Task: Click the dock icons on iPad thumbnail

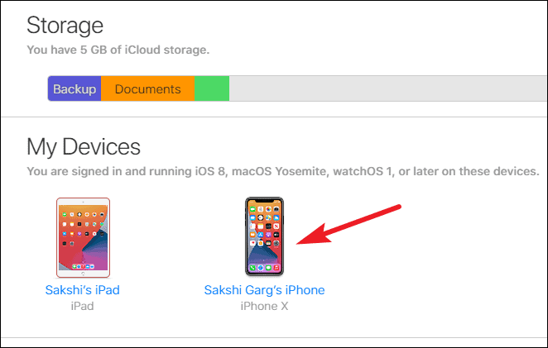Action: (83, 267)
